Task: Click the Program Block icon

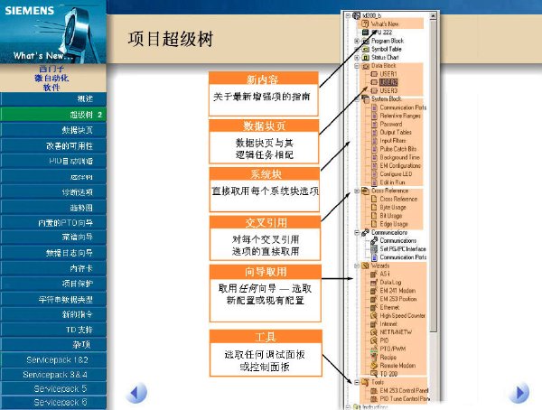Action: click(x=365, y=41)
